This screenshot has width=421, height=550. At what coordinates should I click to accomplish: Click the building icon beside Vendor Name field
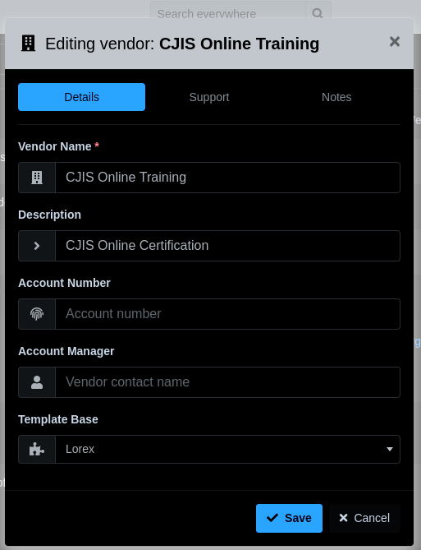[37, 178]
